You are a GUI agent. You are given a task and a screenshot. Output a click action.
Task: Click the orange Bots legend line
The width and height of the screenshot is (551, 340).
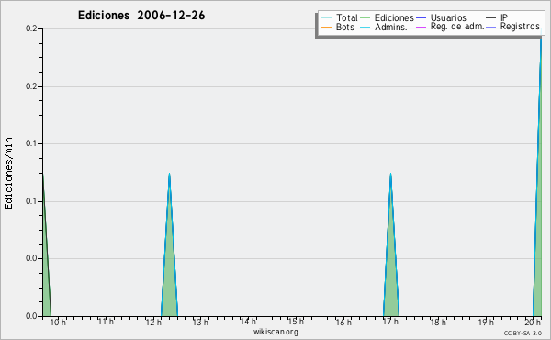tap(326, 27)
